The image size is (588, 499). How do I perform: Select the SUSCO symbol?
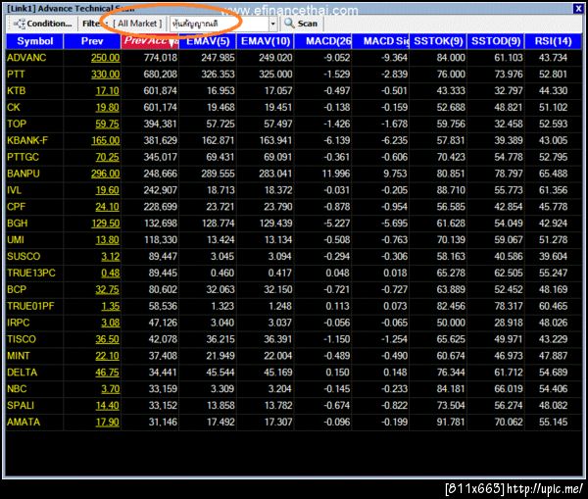(x=24, y=256)
